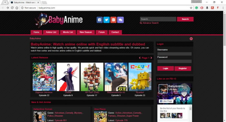Click the bookmark star in address bar

pyautogui.click(x=191, y=8)
